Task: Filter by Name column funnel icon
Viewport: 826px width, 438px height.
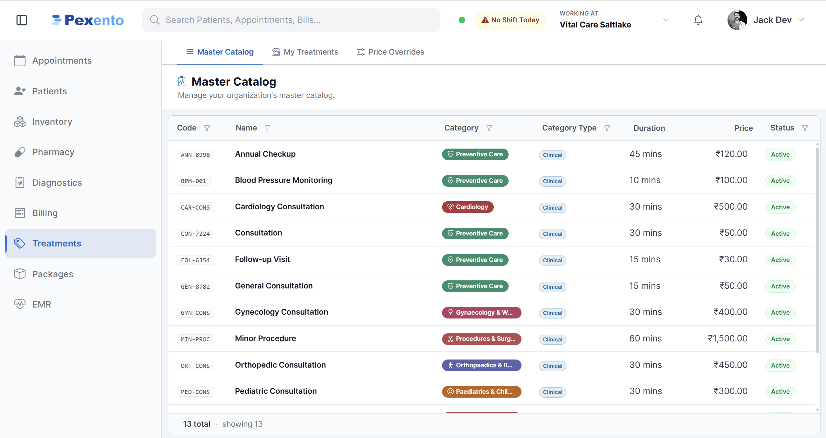Action: (267, 128)
